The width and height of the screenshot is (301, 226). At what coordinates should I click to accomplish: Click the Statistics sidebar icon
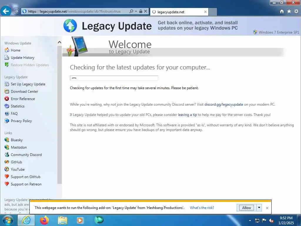point(7,106)
